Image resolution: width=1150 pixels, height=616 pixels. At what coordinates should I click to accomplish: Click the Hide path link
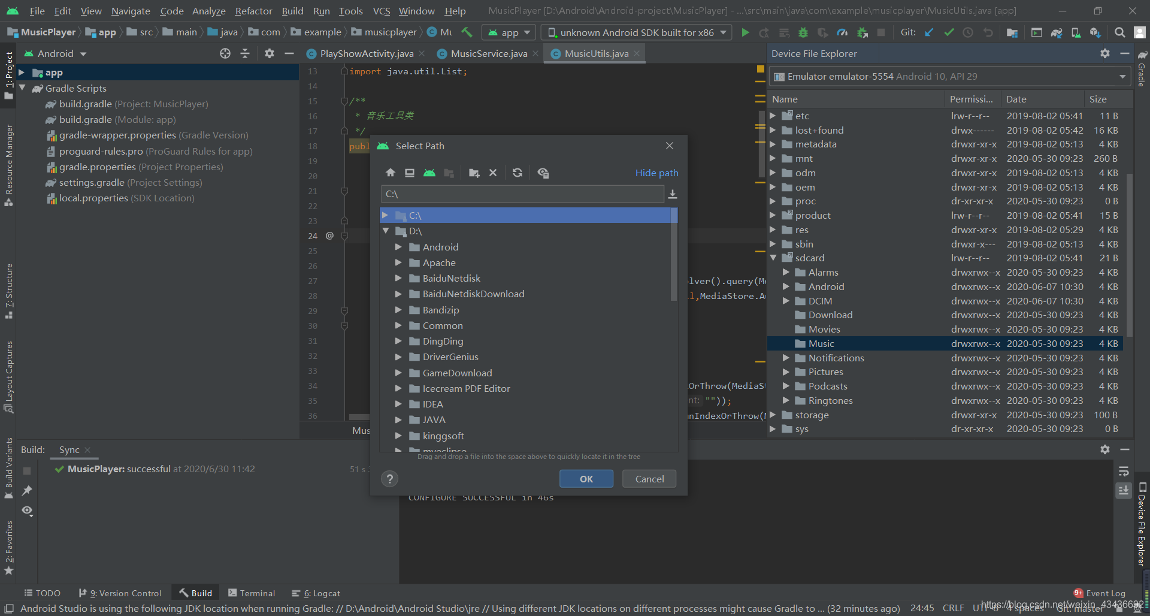[x=656, y=173]
